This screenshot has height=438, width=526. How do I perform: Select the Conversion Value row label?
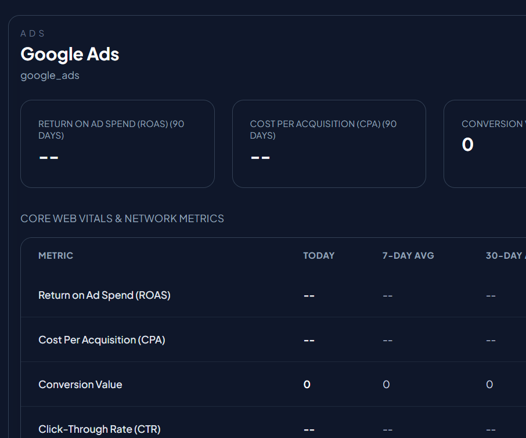coord(80,385)
